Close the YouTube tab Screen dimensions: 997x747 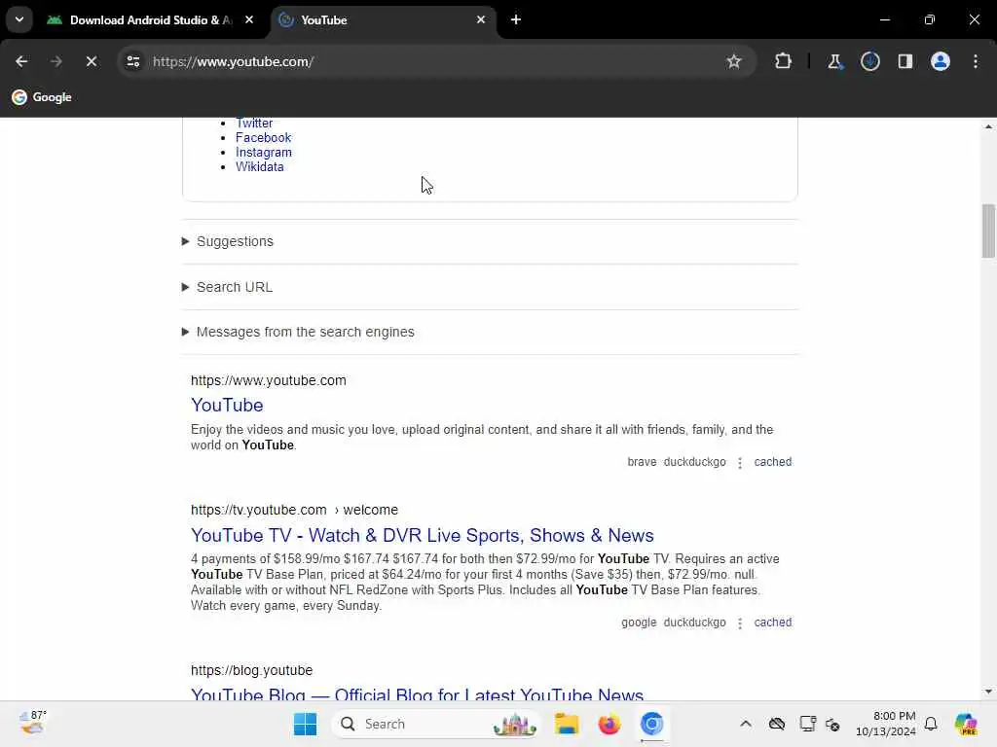pyautogui.click(x=481, y=19)
